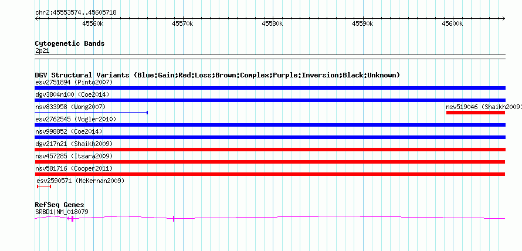Screen dimensions: 522x251
Task: Select the blue bar under nsv998852 (Coe2014)
Action: [270, 137]
